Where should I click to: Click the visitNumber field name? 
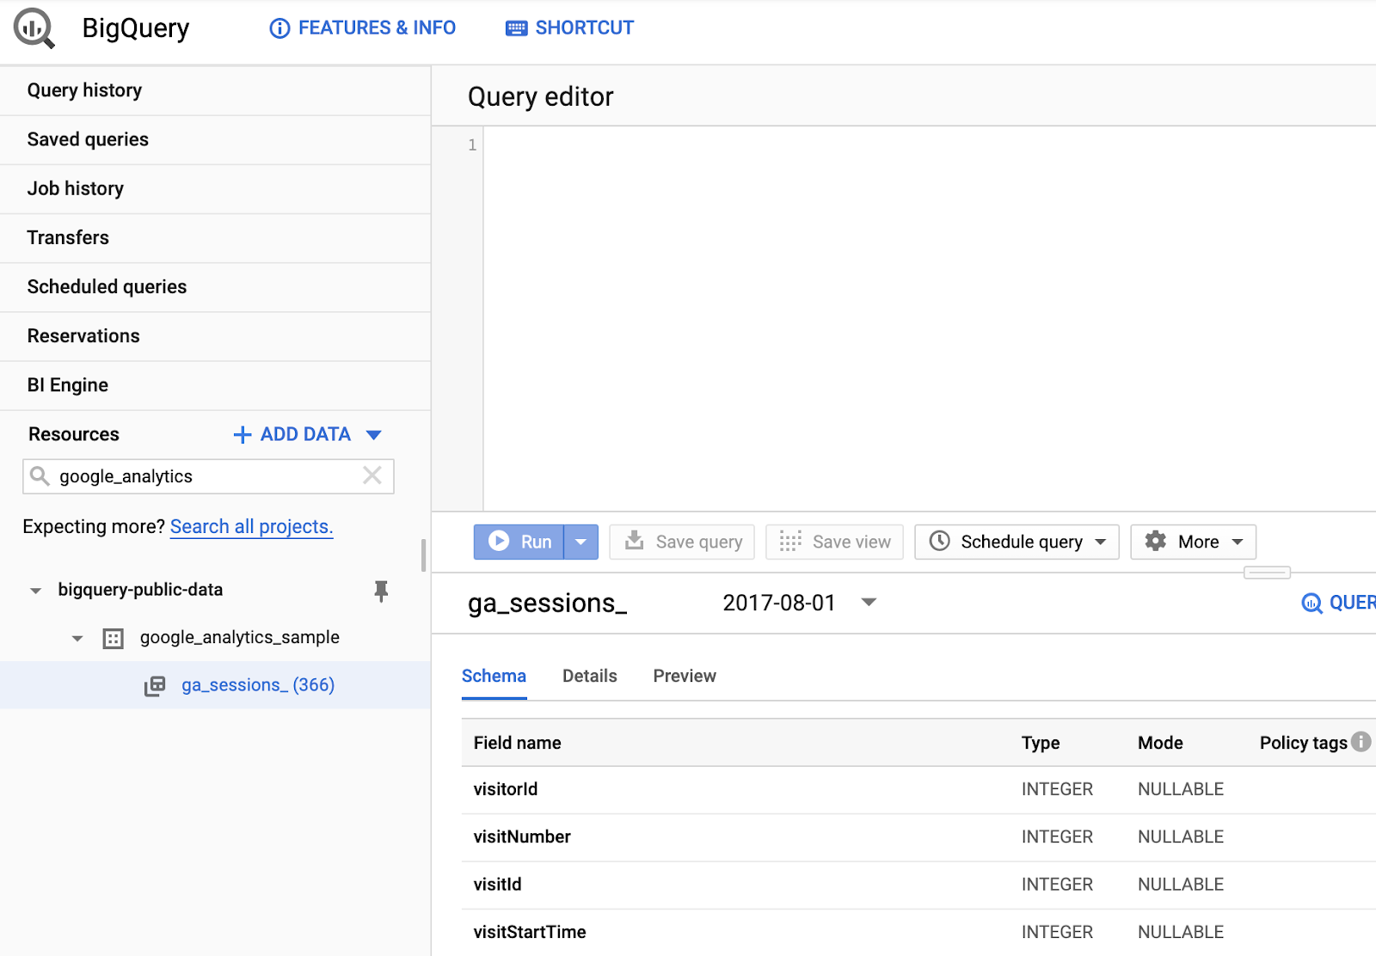tap(522, 836)
